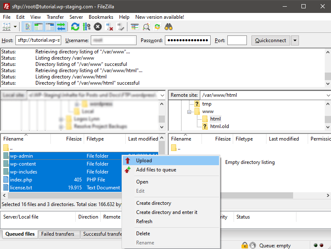Open the Server menu
331x249 pixels.
point(76,17)
